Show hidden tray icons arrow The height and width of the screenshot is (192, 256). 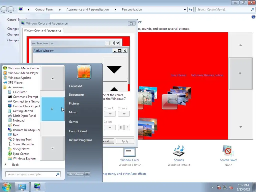point(212,187)
